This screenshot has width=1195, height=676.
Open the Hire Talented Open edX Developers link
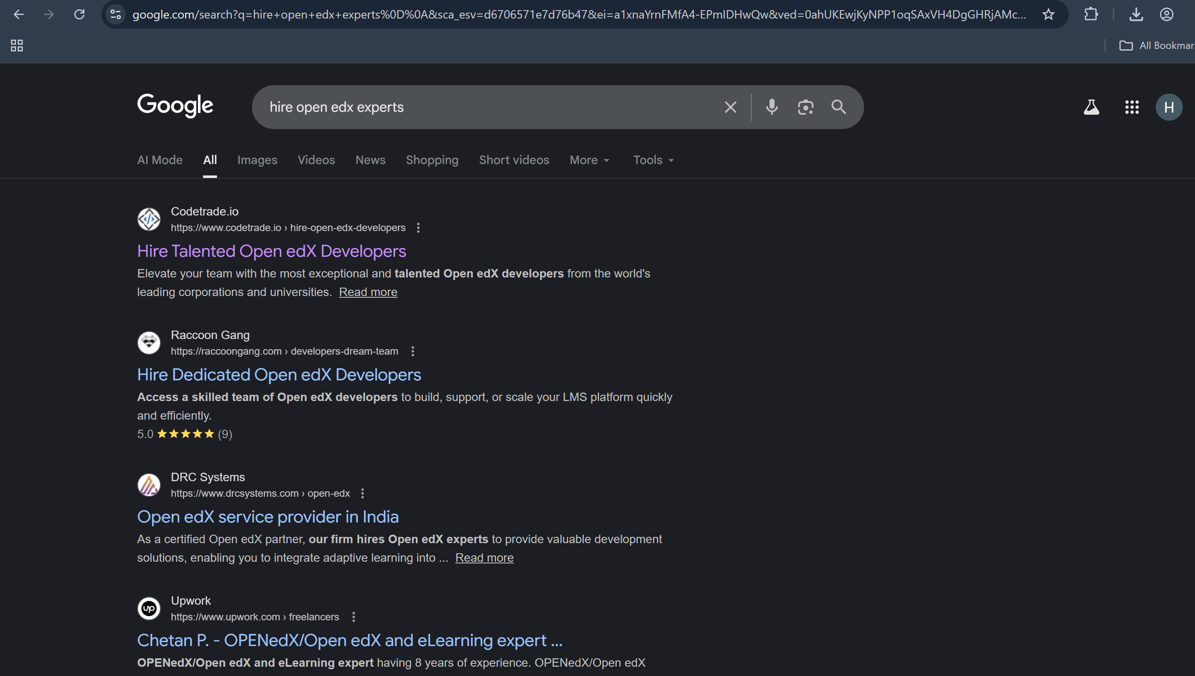[x=272, y=251]
